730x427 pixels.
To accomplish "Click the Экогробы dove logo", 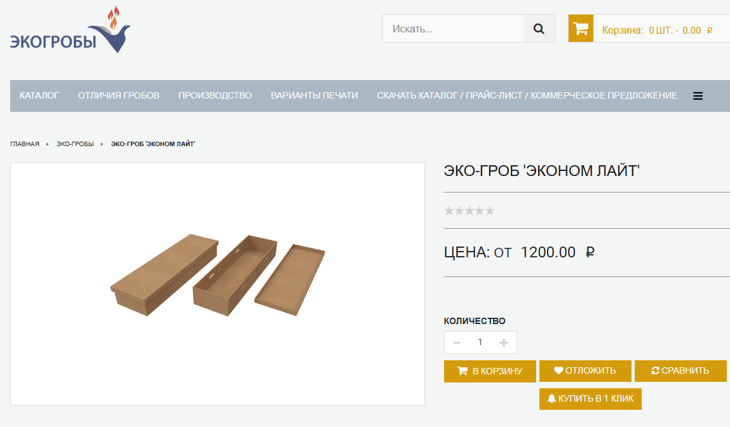I will pyautogui.click(x=70, y=30).
